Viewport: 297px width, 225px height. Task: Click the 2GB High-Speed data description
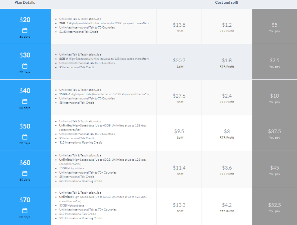point(104,23)
